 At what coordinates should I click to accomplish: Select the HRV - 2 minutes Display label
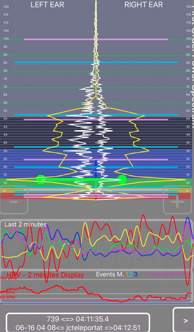coord(45,275)
